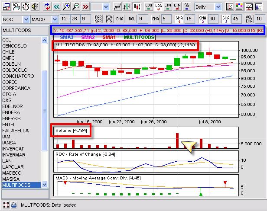This screenshot has height=211, width=267.
Task: Select the highlighted MULTIFOODS list entry
Action: tap(21, 185)
